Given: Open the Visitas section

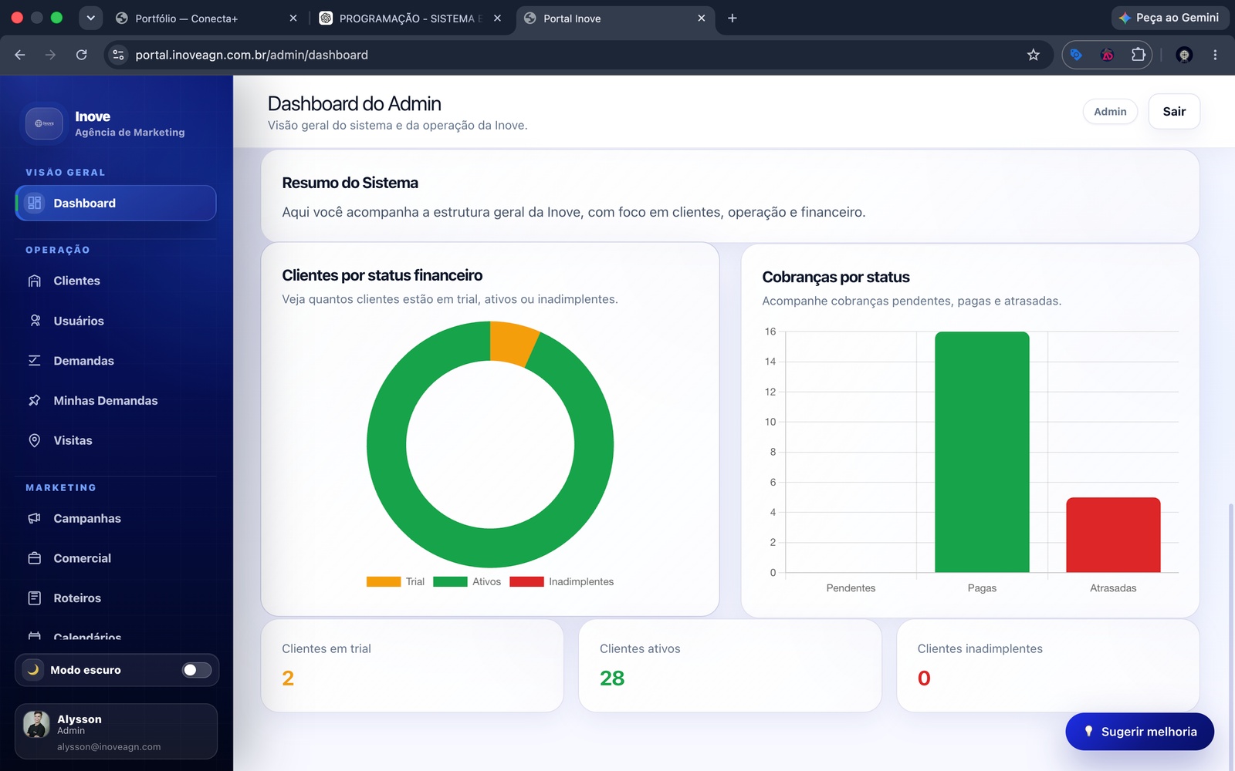Looking at the screenshot, I should (x=116, y=440).
